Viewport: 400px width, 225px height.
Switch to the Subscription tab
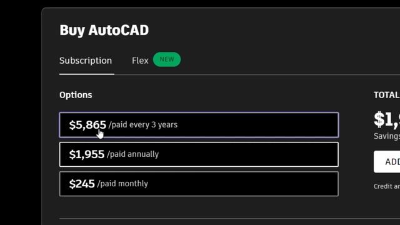(x=86, y=61)
